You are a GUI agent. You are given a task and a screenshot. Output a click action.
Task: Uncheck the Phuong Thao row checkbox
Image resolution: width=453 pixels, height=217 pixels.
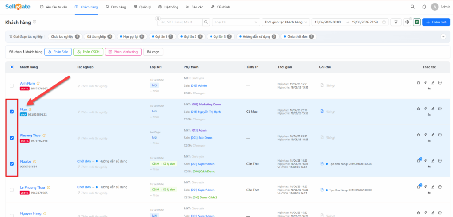(x=12, y=138)
